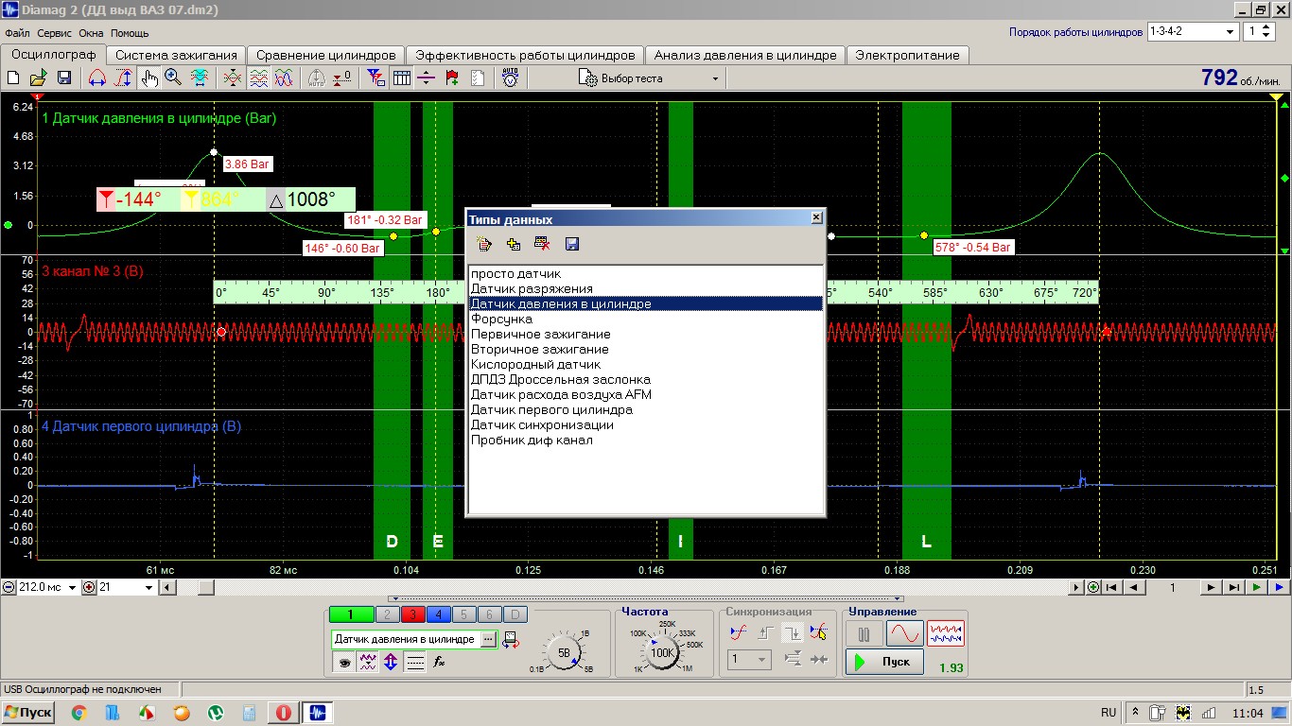Activate the hand pan tool

(148, 78)
